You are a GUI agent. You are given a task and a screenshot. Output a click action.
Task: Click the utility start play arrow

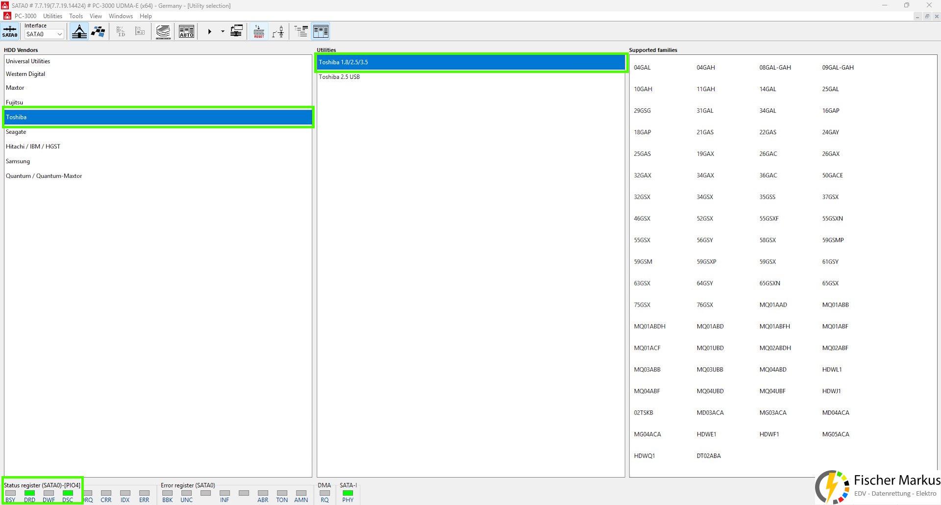click(x=209, y=31)
